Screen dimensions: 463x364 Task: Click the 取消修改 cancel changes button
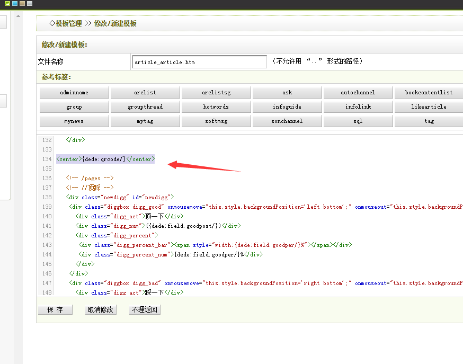(x=101, y=309)
